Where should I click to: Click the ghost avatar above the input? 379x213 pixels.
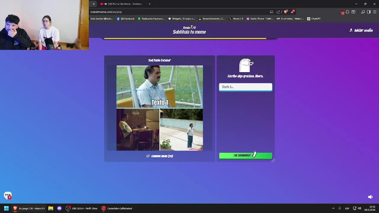pyautogui.click(x=246, y=65)
